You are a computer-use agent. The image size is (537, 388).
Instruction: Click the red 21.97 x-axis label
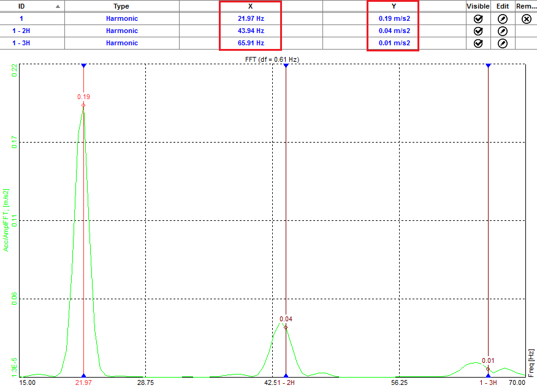point(83,382)
